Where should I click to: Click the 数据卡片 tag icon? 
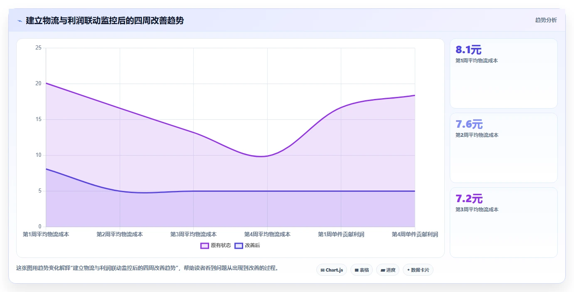(x=409, y=270)
